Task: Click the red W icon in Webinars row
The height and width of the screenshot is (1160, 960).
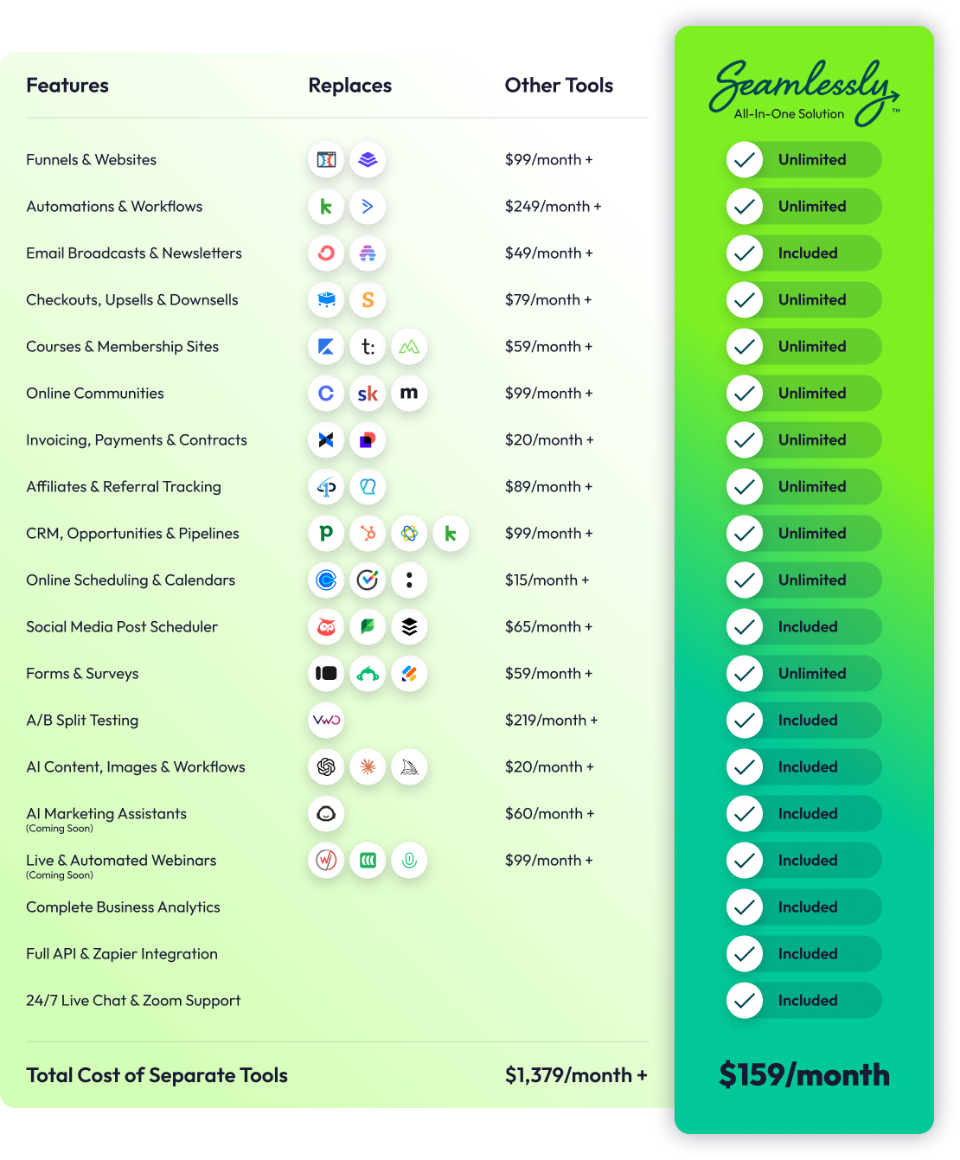Action: pos(326,861)
